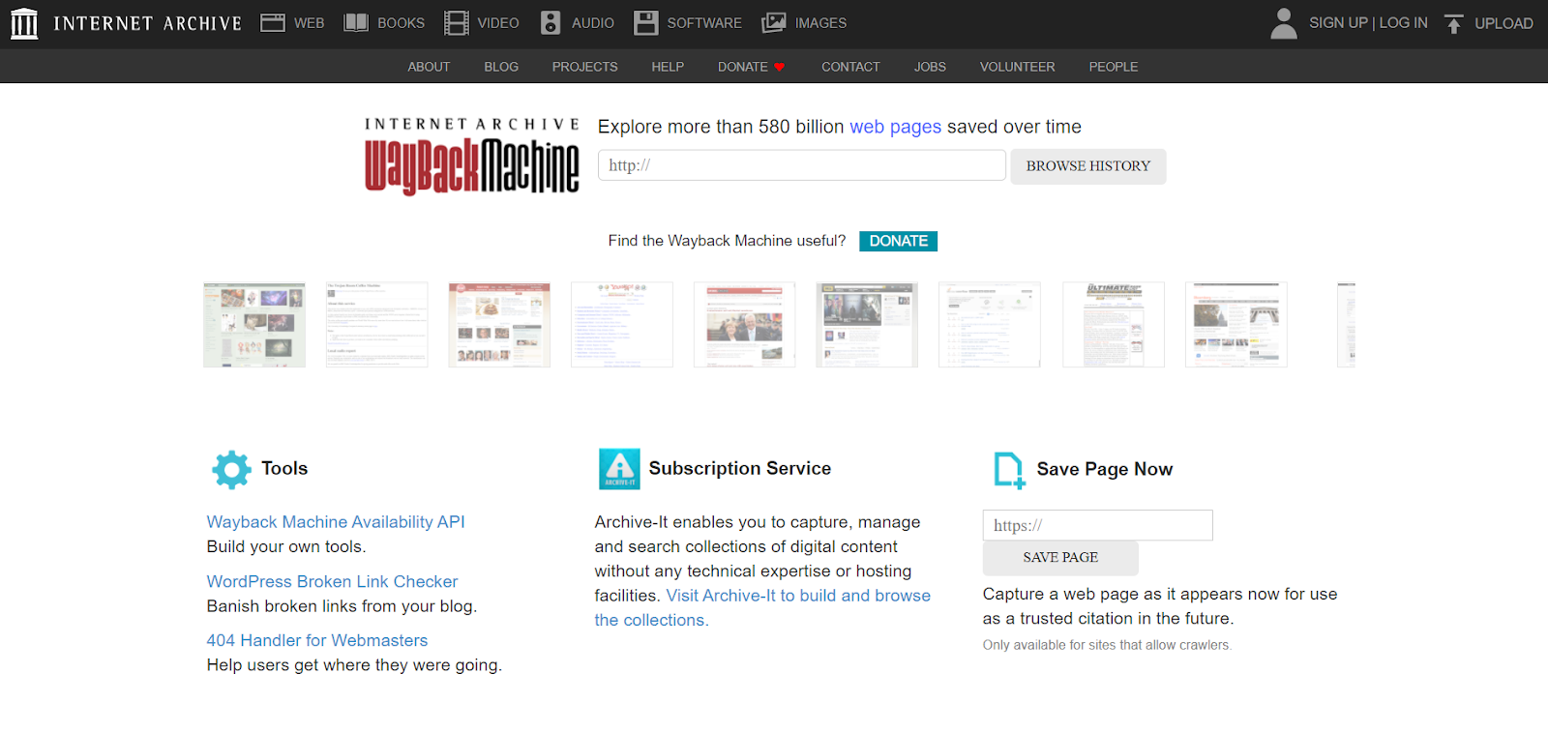Follow the blue "web pages" link

895,127
